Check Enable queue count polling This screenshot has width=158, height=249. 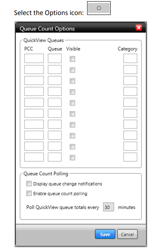29,193
